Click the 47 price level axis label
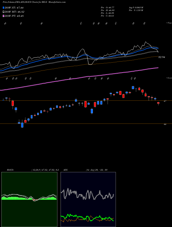Image resolution: width=172 pixels, height=227 pixels. pos(165,101)
